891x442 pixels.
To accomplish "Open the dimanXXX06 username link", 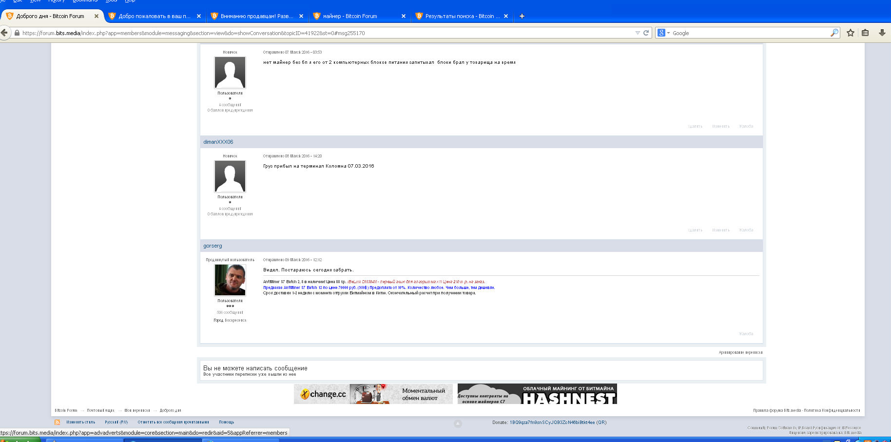I will (218, 142).
